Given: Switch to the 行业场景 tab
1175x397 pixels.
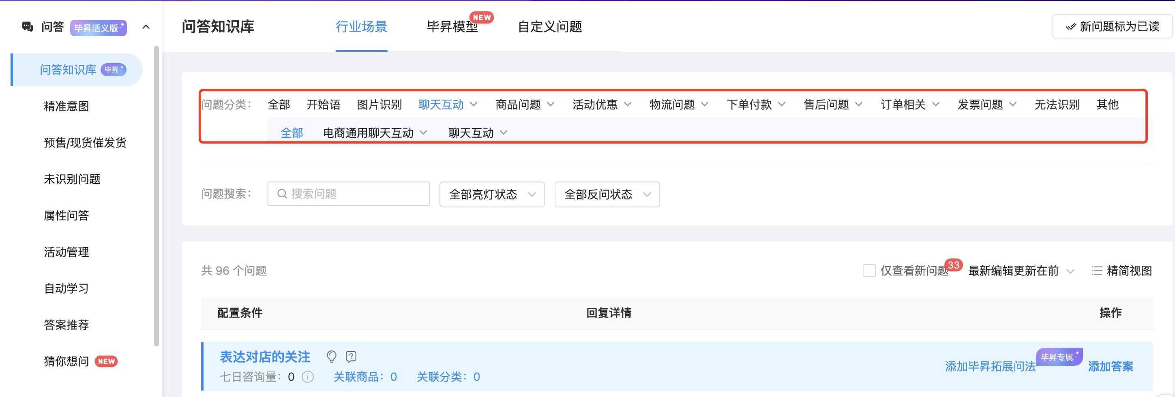Looking at the screenshot, I should coord(362,27).
